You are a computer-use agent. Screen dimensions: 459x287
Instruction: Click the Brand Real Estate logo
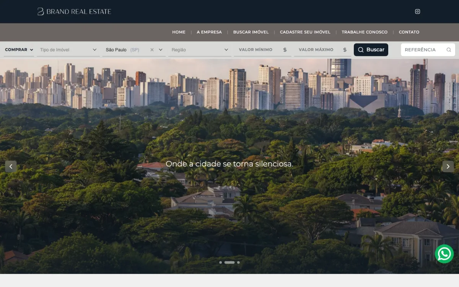coord(74,11)
